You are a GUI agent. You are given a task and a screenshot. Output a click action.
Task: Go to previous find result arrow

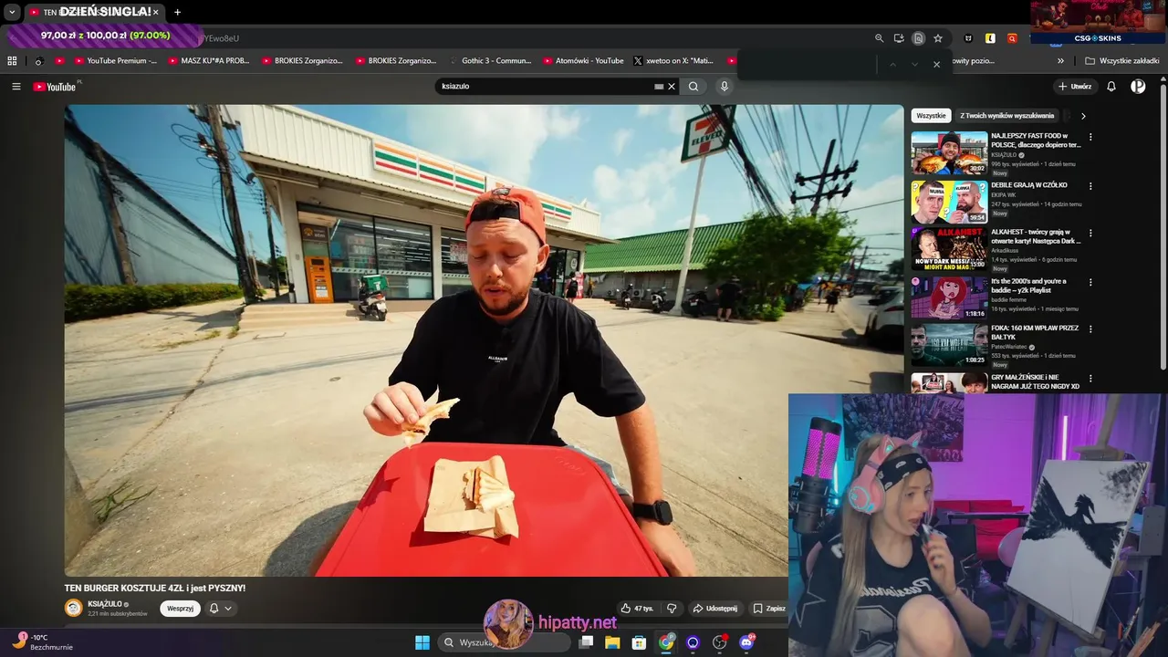click(892, 64)
